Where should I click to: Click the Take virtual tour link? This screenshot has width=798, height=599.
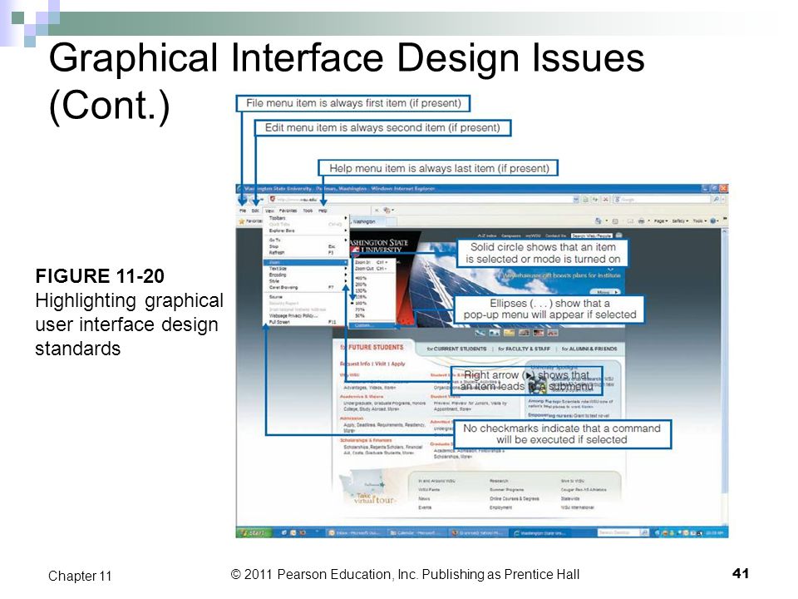[374, 498]
